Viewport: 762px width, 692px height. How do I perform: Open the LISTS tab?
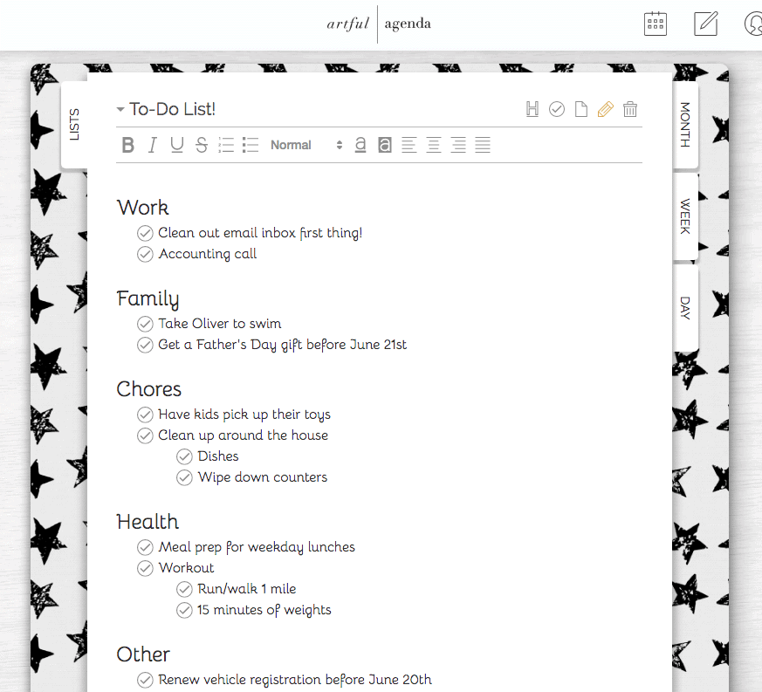pos(74,125)
